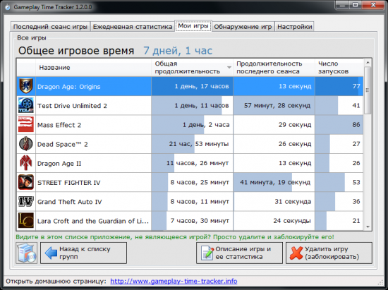Click the 24 секунды session cell
This screenshot has height=290, width=388.
(x=274, y=220)
